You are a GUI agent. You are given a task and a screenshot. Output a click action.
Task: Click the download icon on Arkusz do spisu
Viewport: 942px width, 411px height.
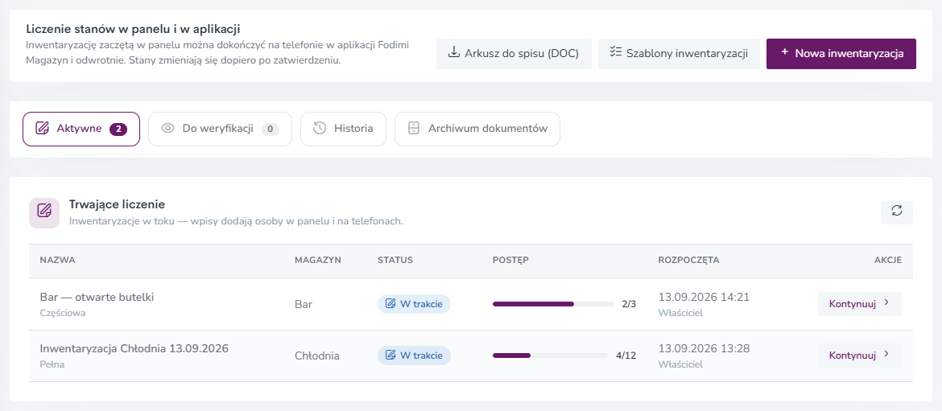click(454, 53)
